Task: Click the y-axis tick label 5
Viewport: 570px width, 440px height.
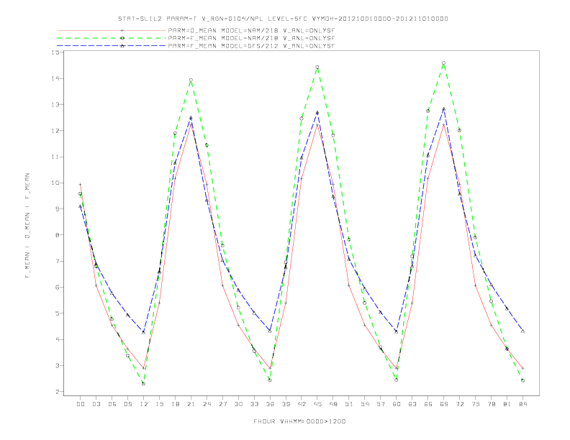Action: tap(58, 313)
